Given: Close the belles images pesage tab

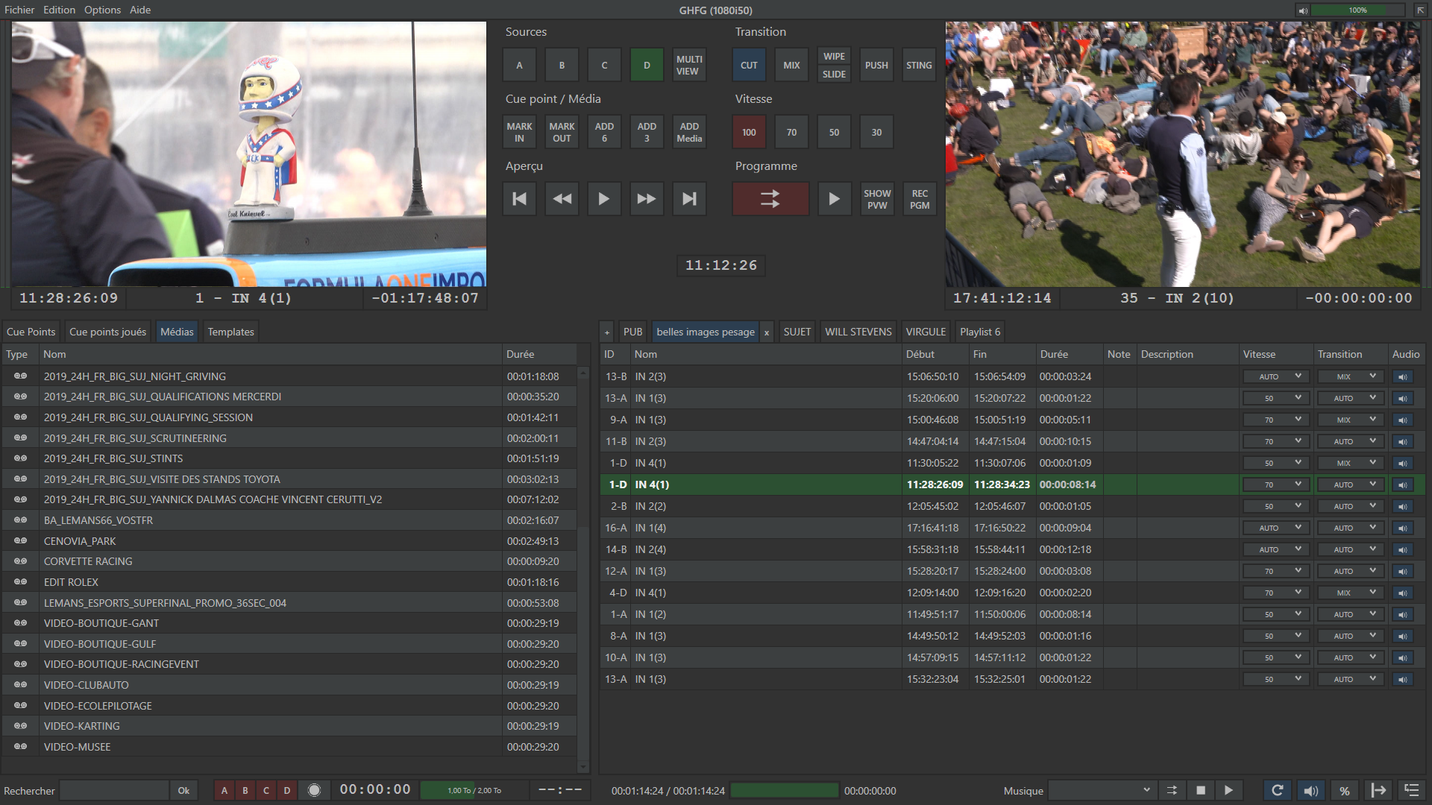Looking at the screenshot, I should 766,332.
